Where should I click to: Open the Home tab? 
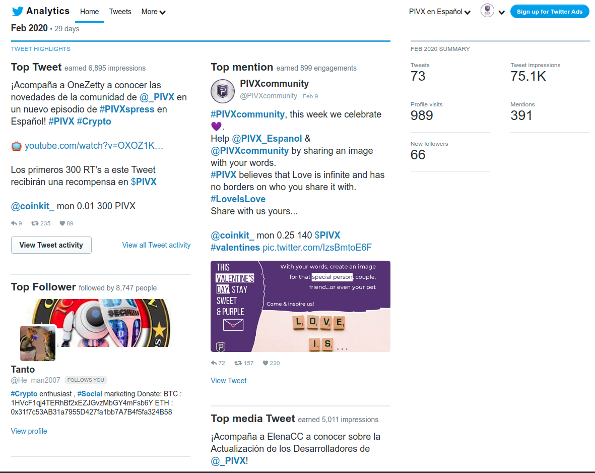pos(89,12)
